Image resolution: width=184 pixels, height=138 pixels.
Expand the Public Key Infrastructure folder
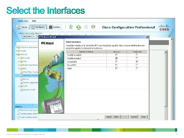coord(19,65)
